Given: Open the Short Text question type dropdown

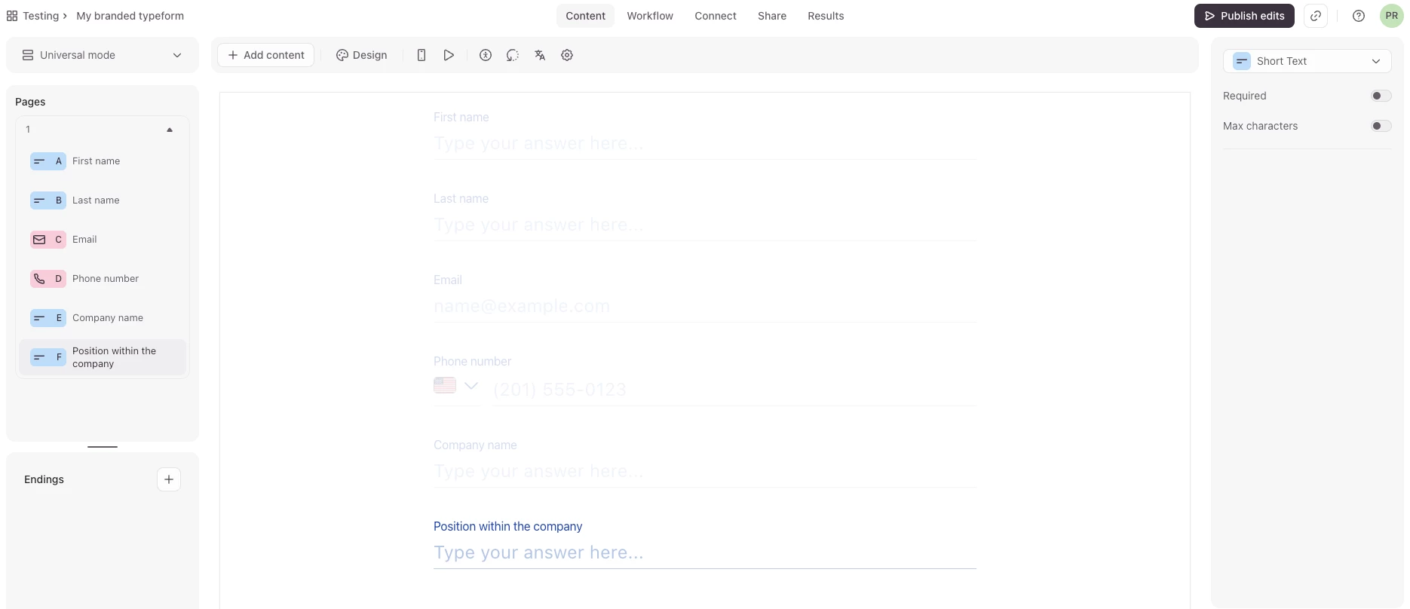Looking at the screenshot, I should click(x=1307, y=61).
